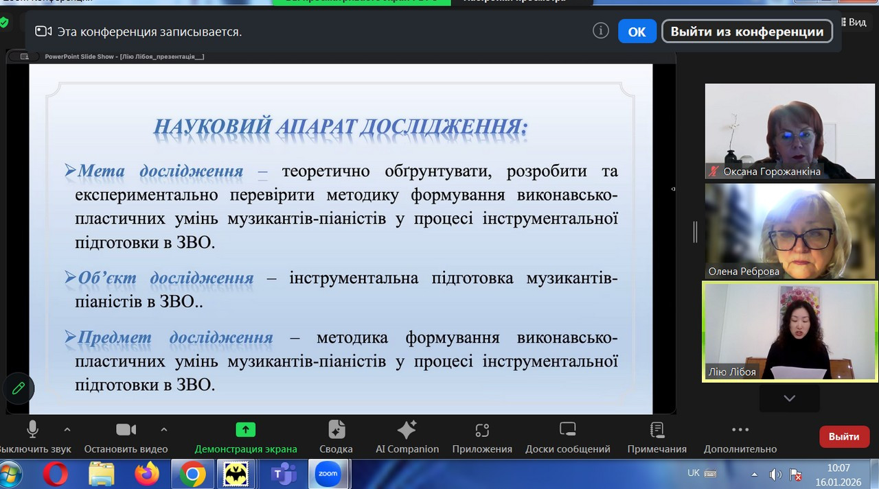Image resolution: width=879 pixels, height=489 pixels.
Task: Click Выйти из конференции button
Action: (x=746, y=32)
